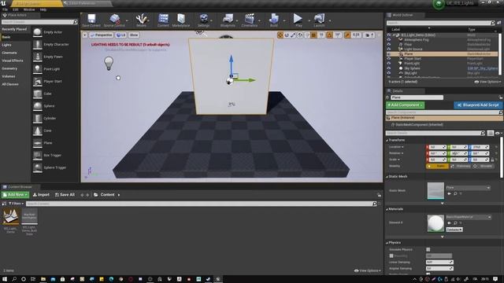Select the Visual Effects category

(x=13, y=61)
